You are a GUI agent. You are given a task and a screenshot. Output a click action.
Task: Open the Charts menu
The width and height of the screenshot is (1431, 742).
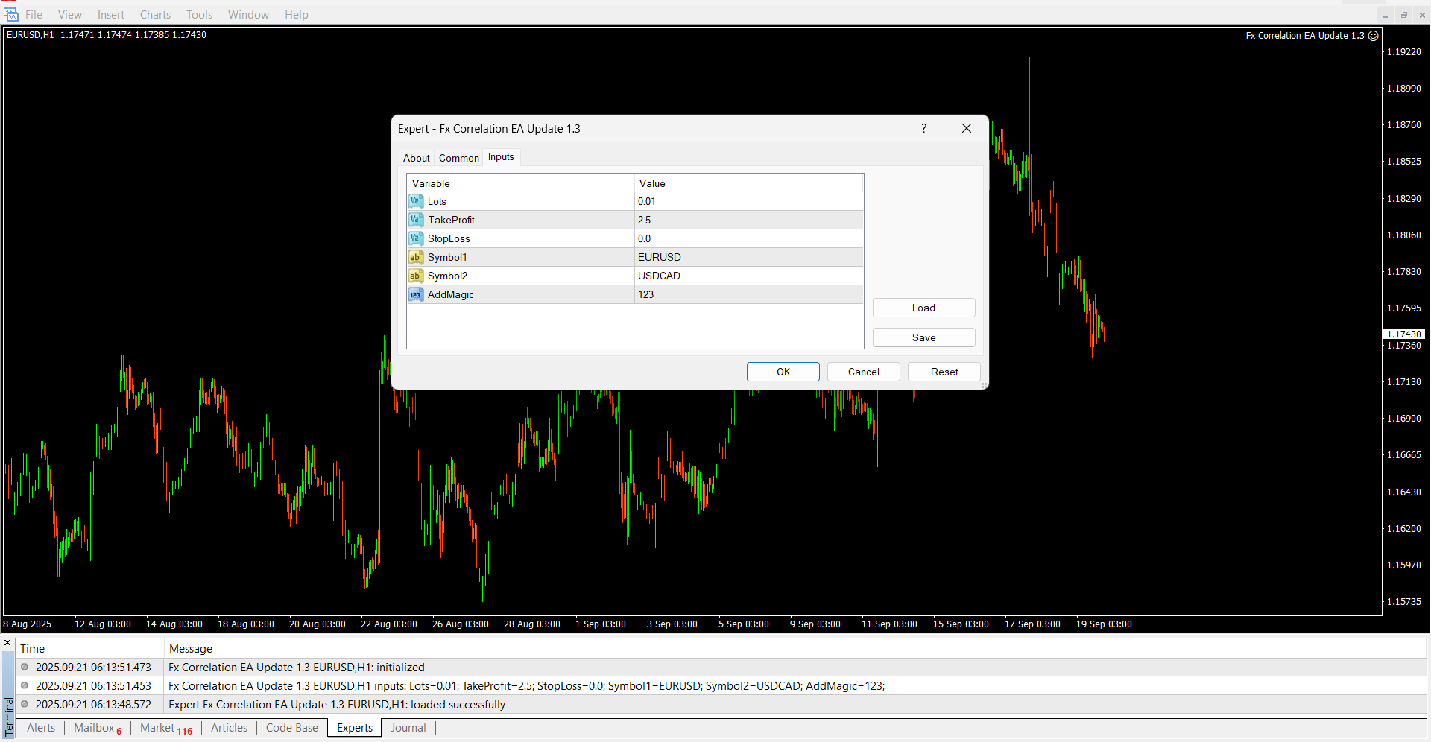pos(155,15)
